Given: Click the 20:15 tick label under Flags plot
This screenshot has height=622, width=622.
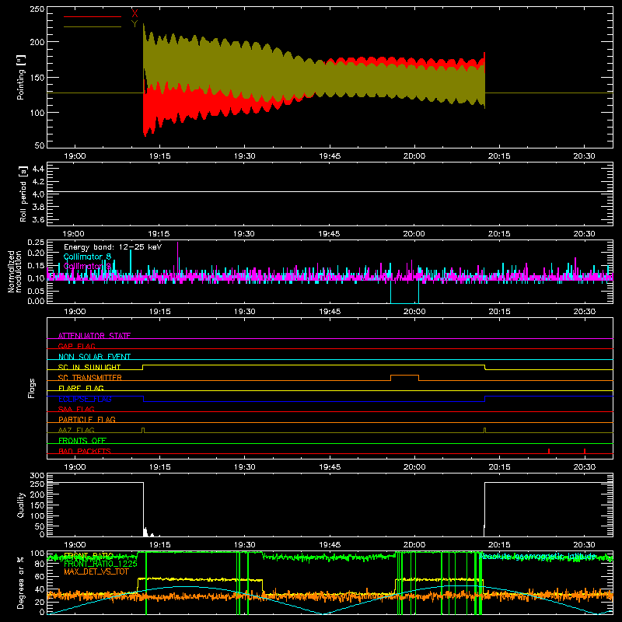Looking at the screenshot, I should (499, 467).
